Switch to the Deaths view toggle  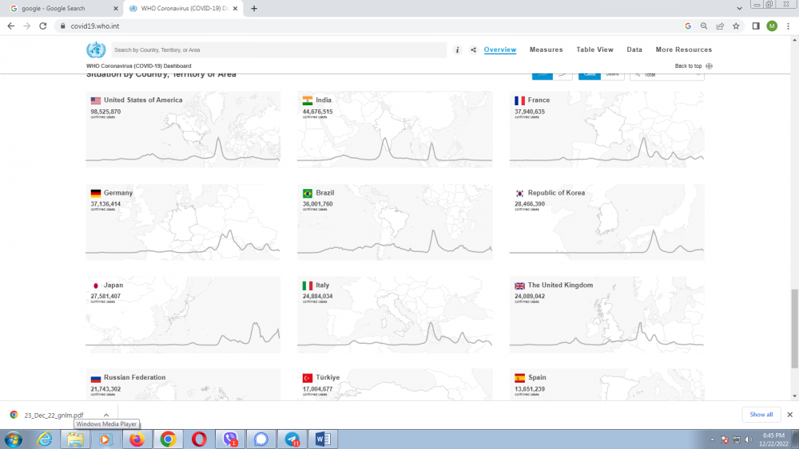click(613, 74)
